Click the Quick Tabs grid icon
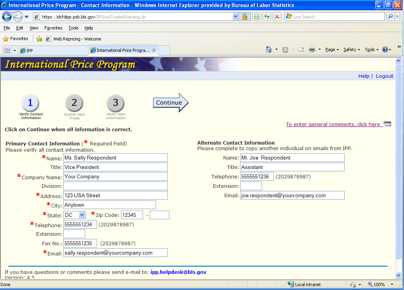The height and width of the screenshot is (290, 404). click(x=7, y=50)
